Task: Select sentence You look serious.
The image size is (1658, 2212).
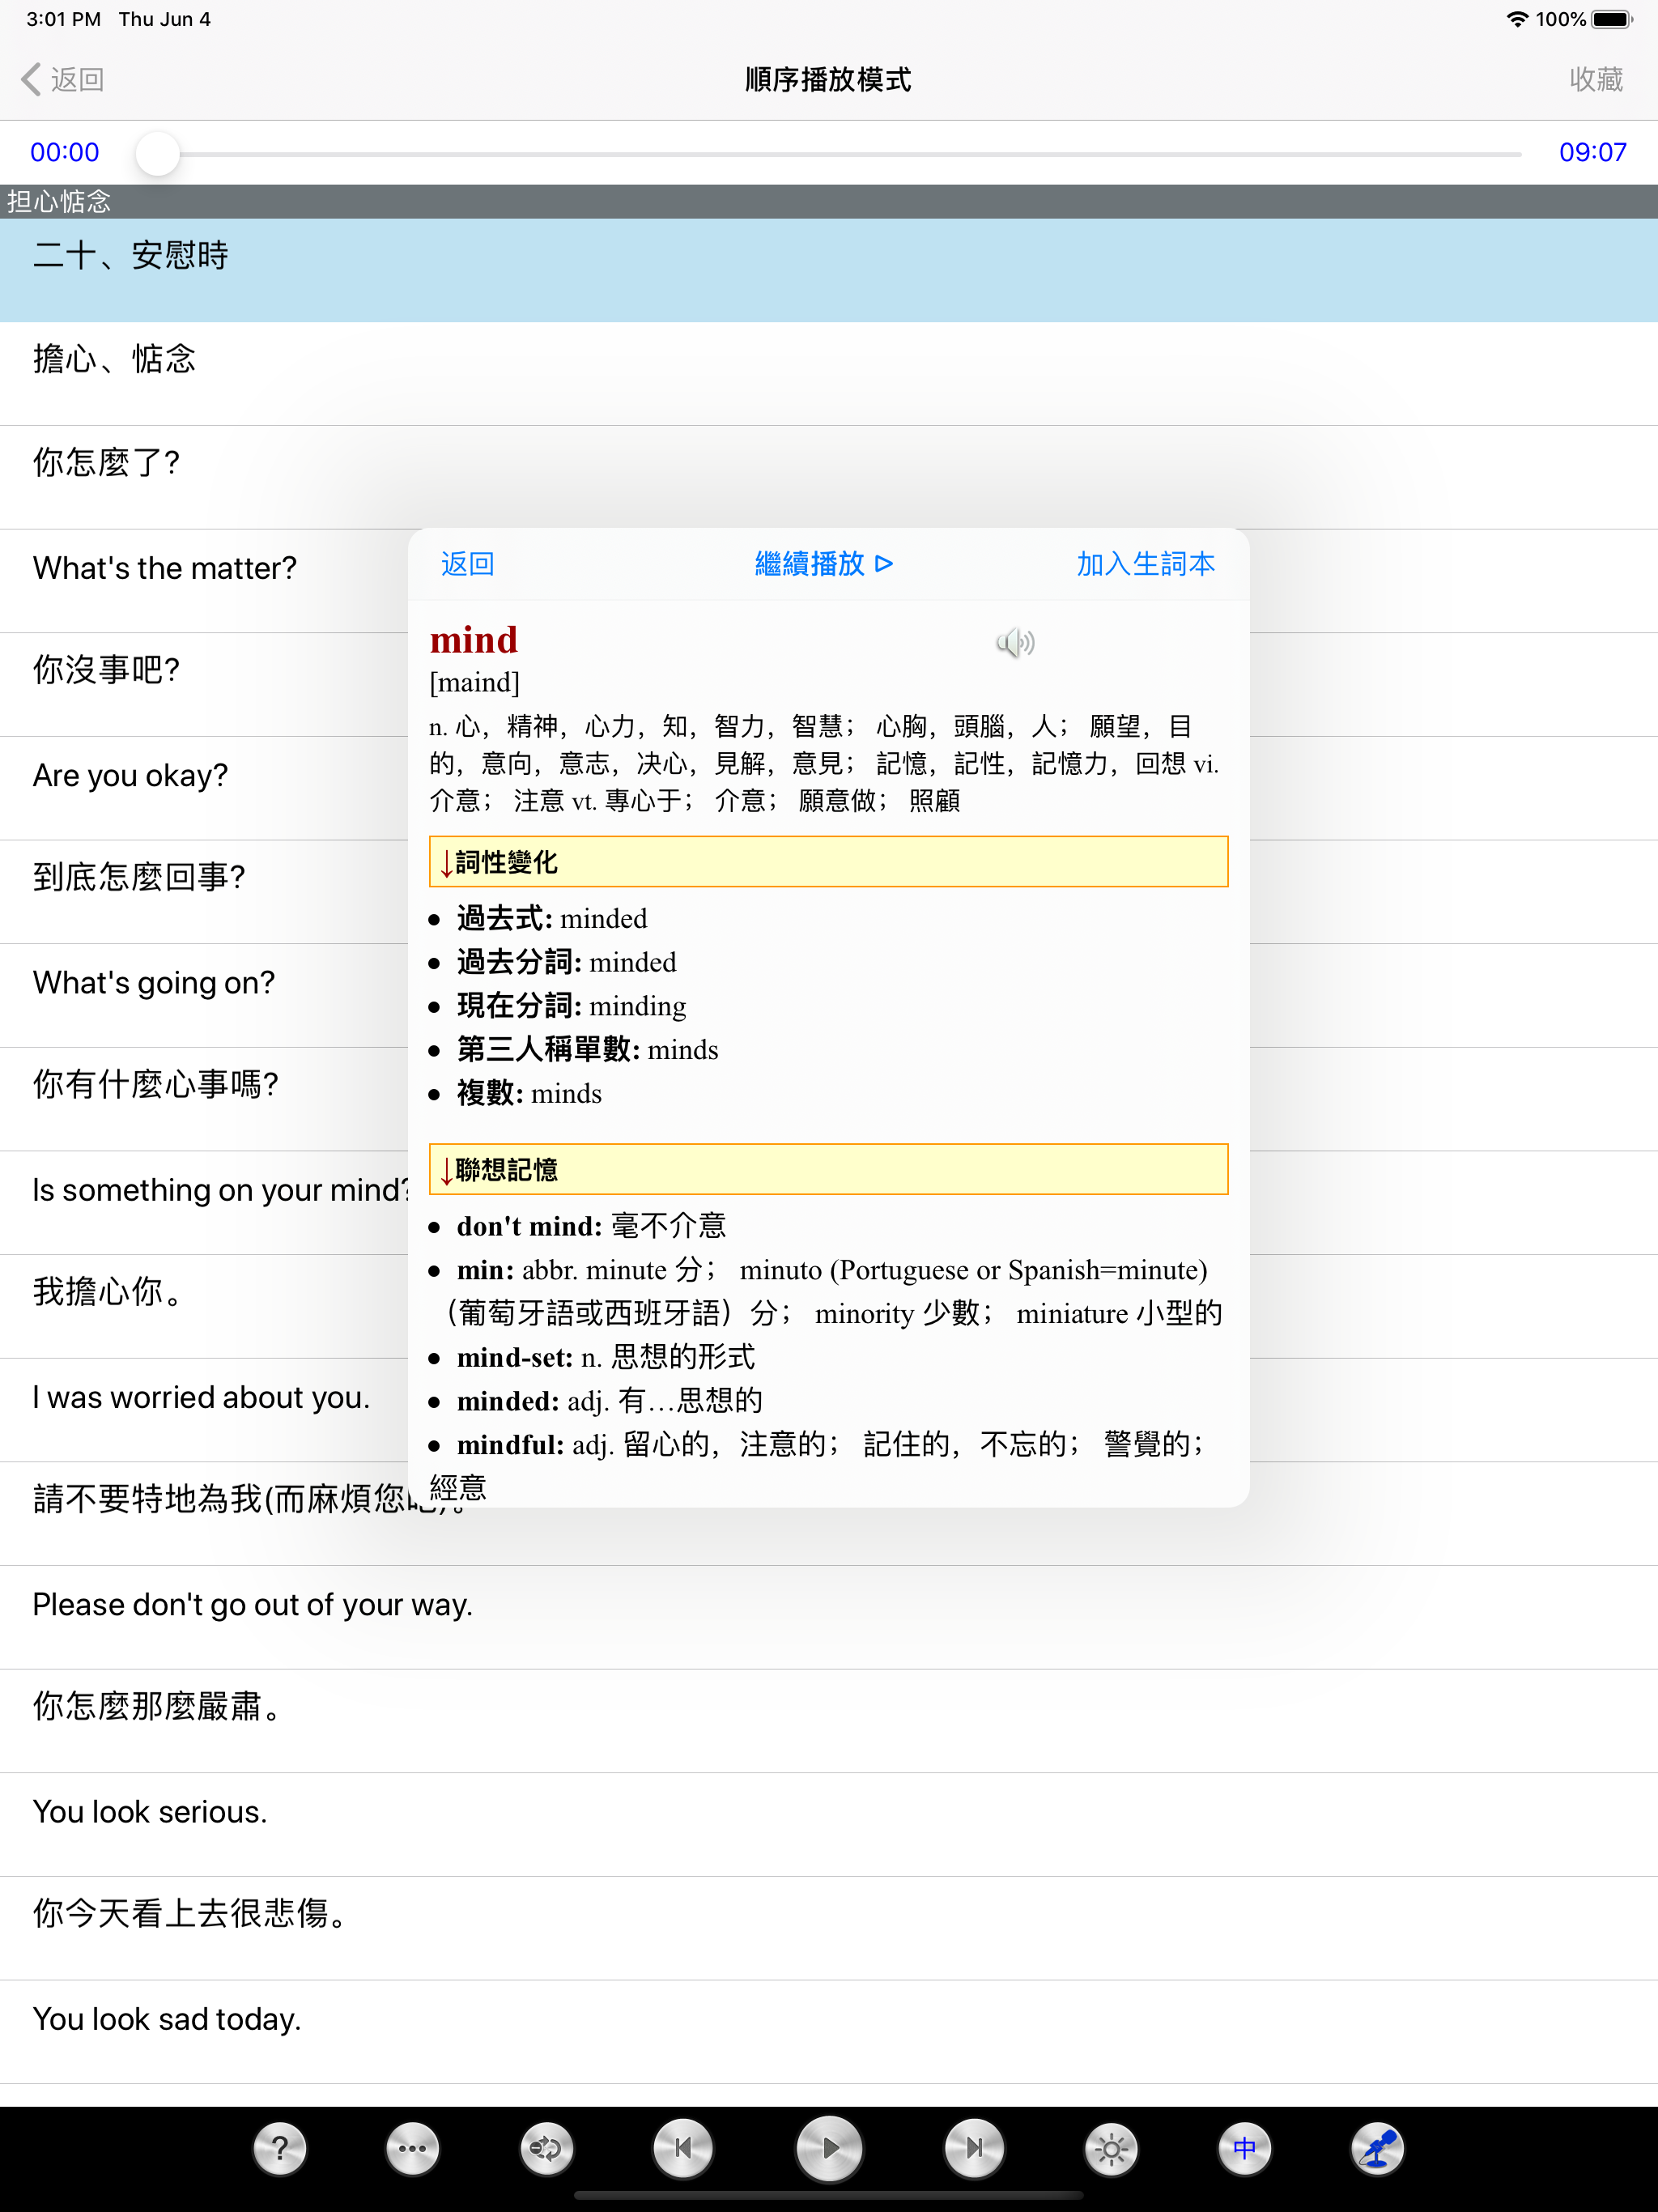Action: (829, 1825)
